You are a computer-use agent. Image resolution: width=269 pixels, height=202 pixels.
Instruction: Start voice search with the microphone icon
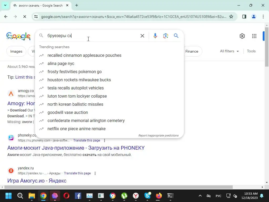click(x=155, y=36)
